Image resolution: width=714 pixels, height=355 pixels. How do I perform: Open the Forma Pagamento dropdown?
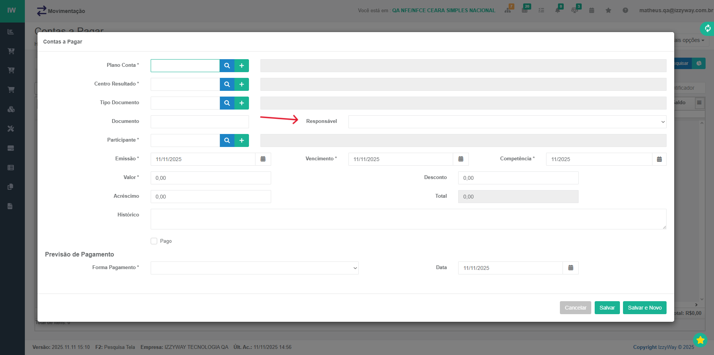click(254, 268)
